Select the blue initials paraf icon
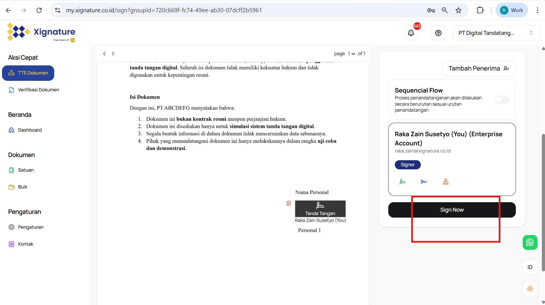The width and height of the screenshot is (545, 305). (424, 182)
